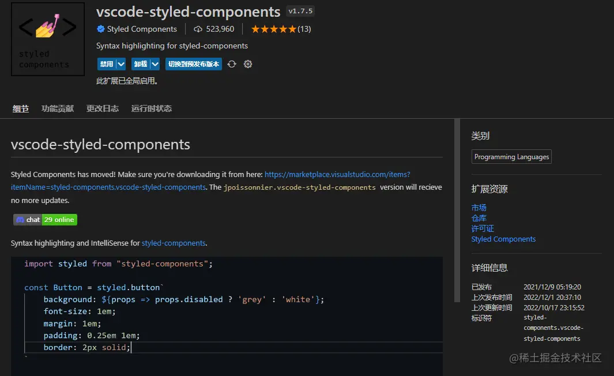Click the 禁用 disable button

pyautogui.click(x=106, y=64)
